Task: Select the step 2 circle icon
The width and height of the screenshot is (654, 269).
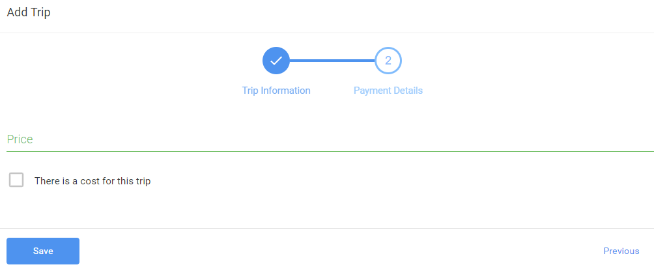Action: (388, 61)
